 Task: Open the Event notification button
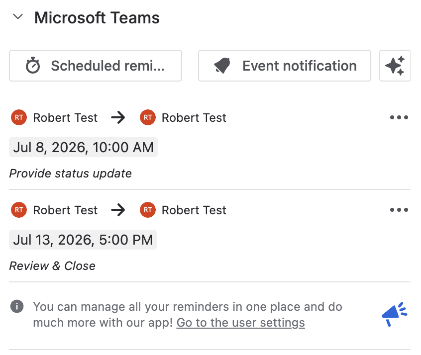click(x=284, y=66)
